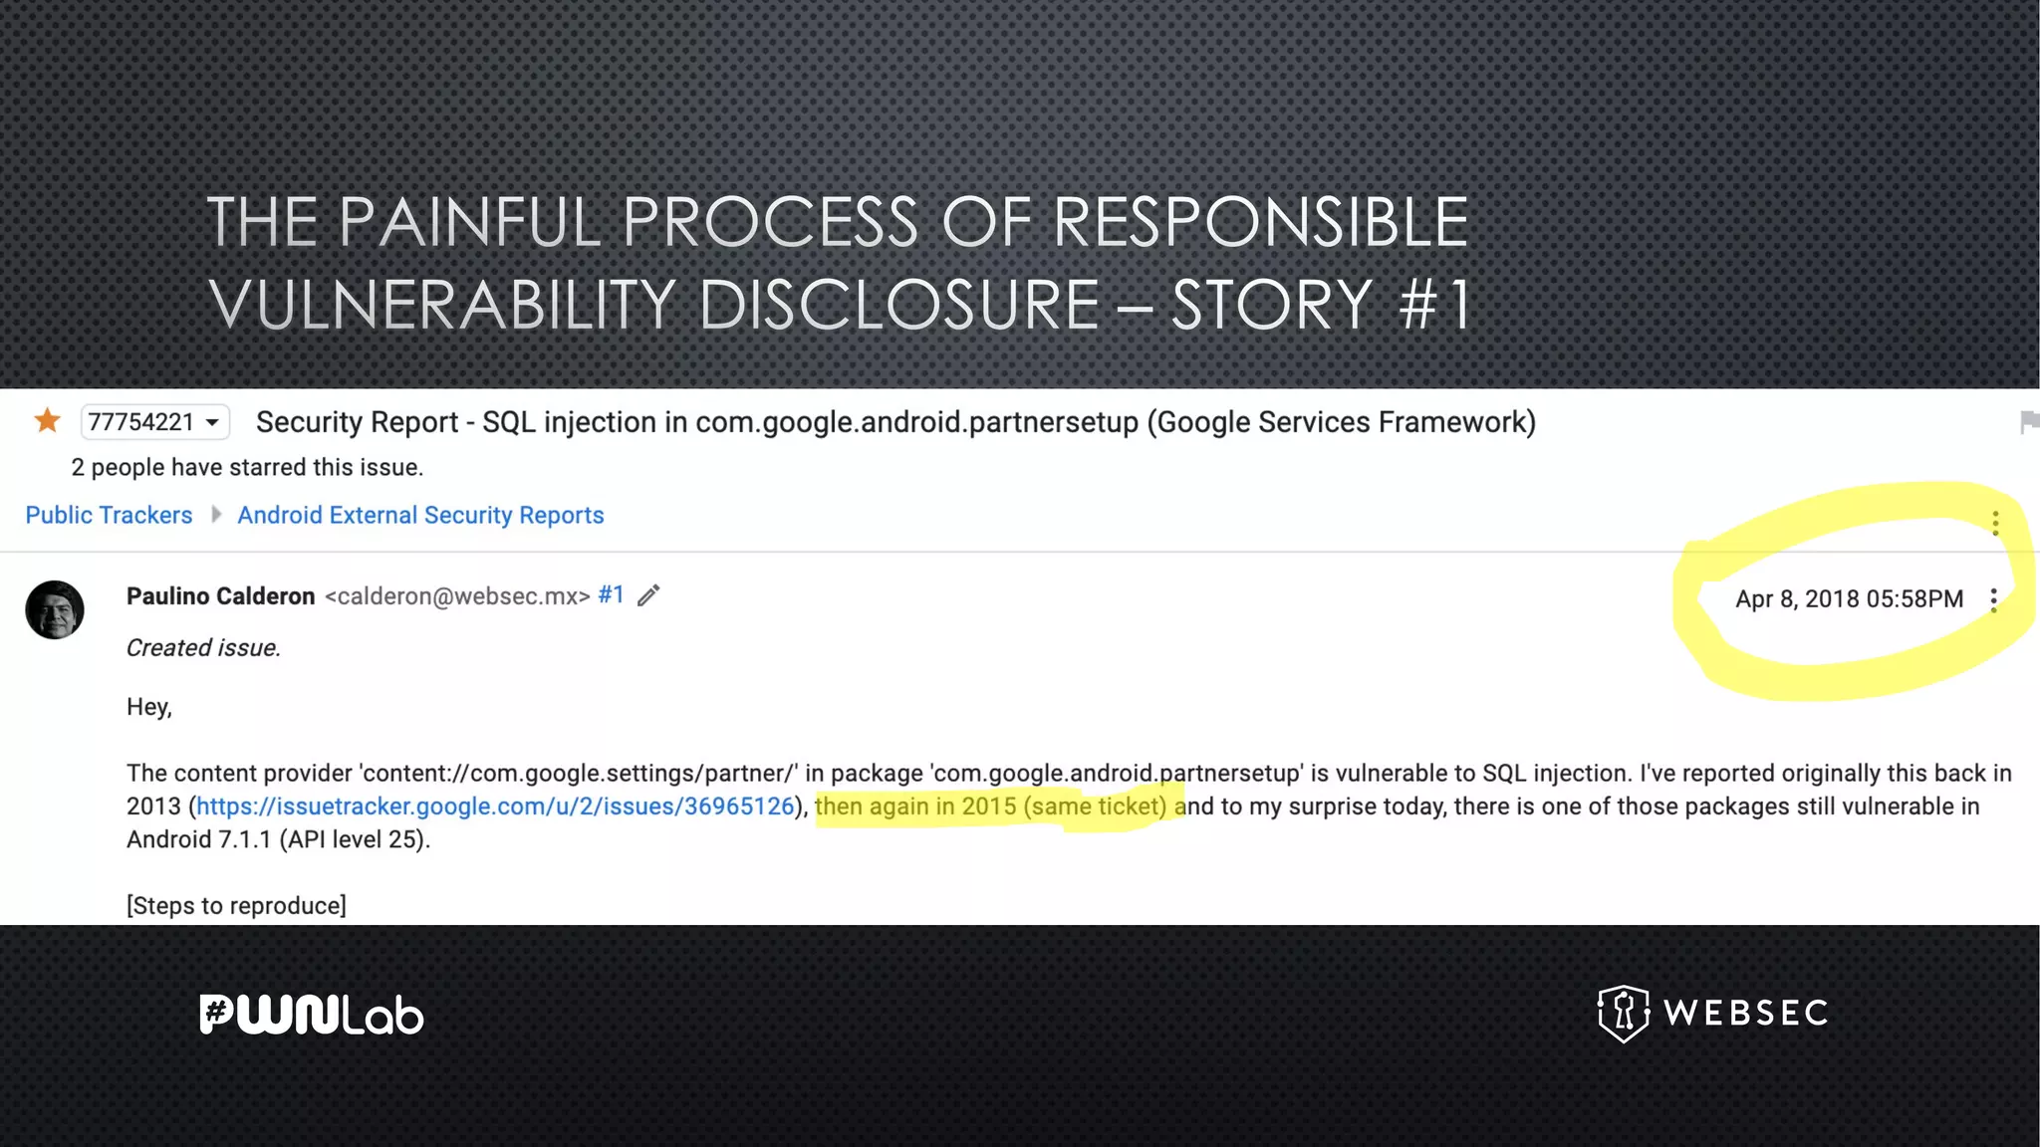Open the #1 comment permalink
Screen dimensions: 2040x1147
pyautogui.click(x=611, y=595)
